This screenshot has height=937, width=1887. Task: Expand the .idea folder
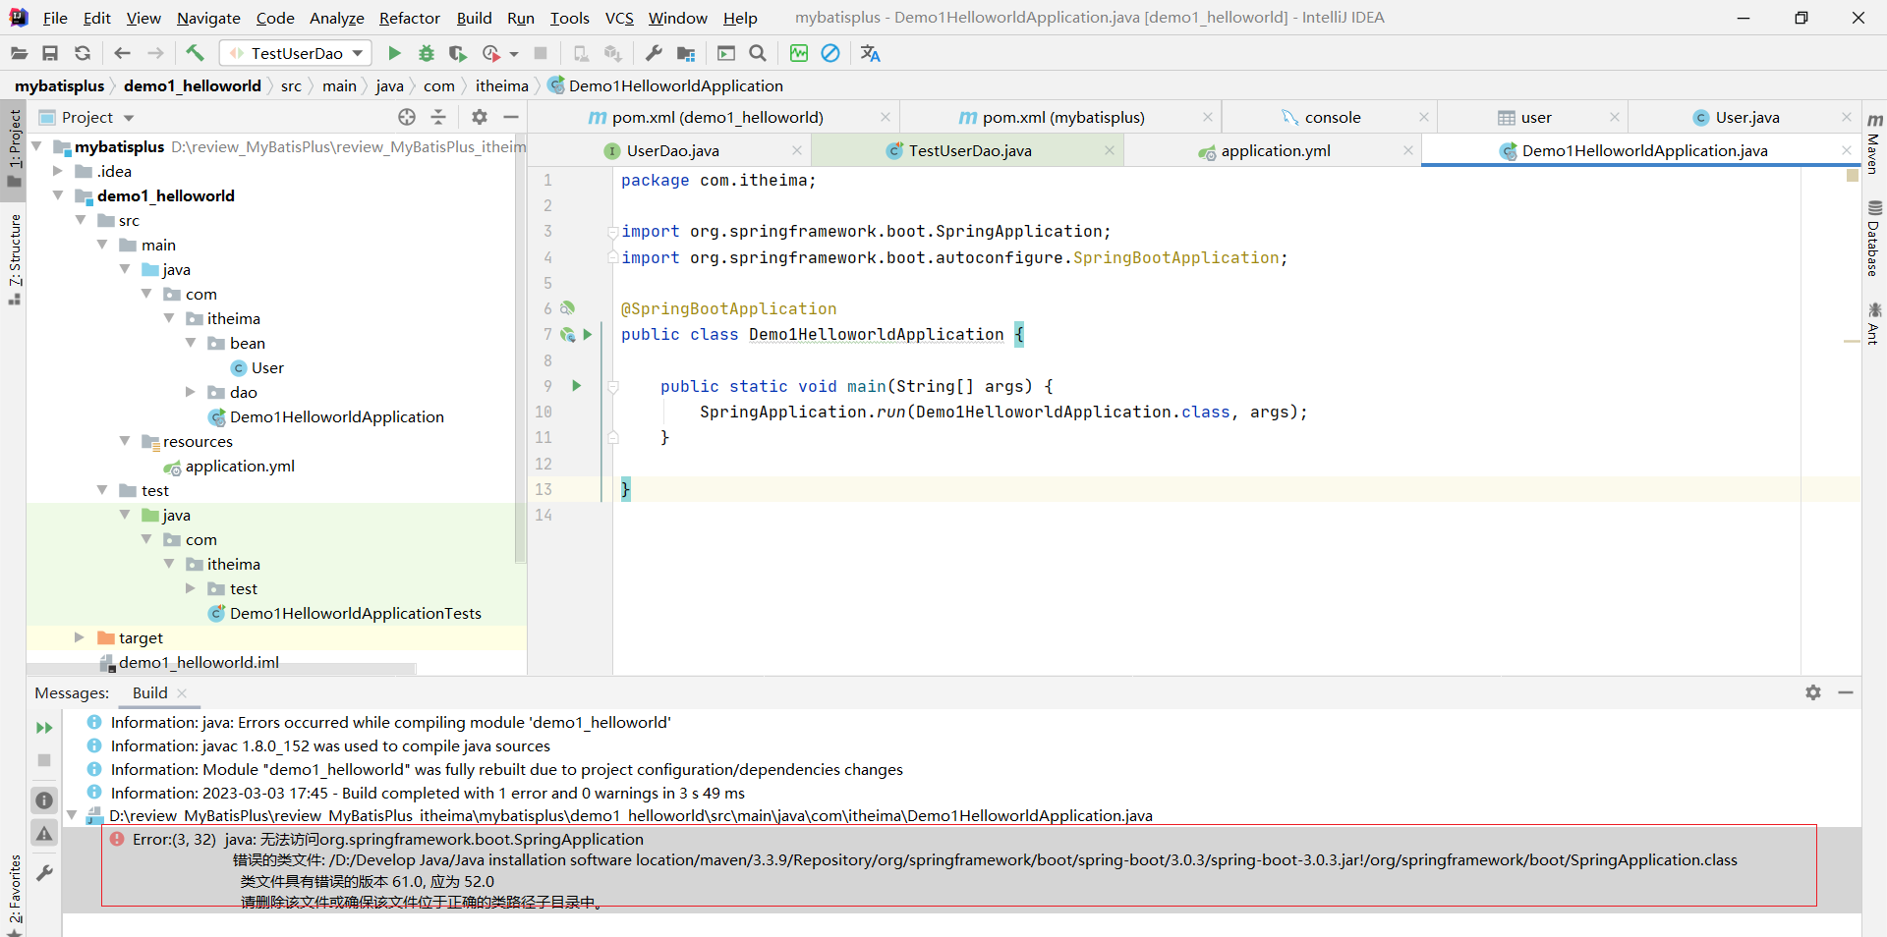pos(58,171)
